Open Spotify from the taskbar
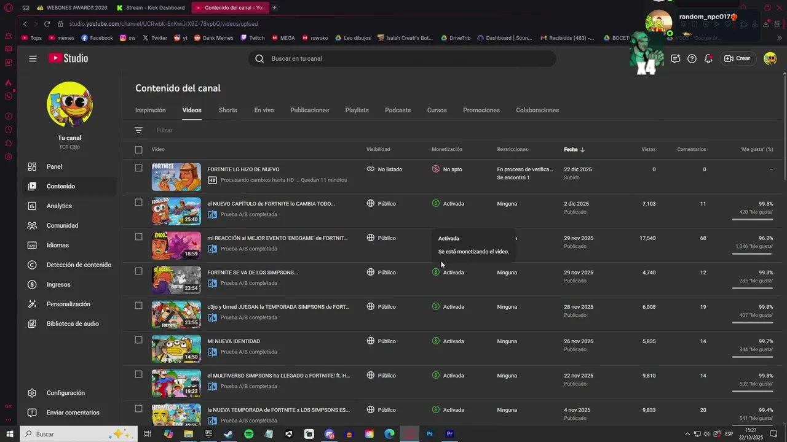Screen dimensions: 787x442 (x=248, y=434)
